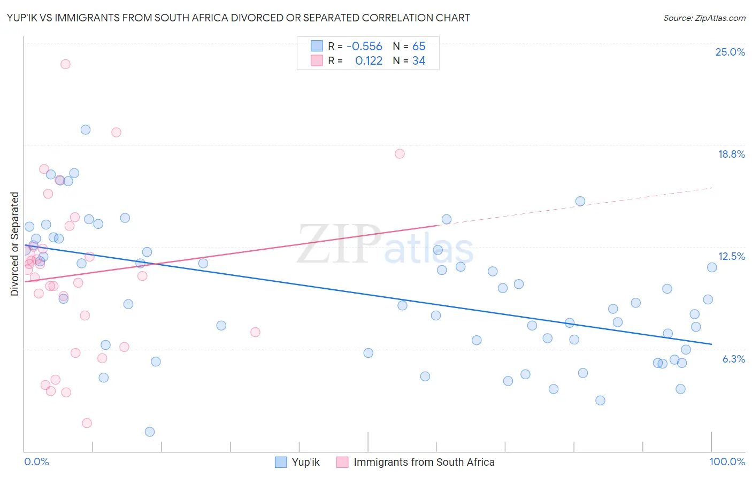Click the 6.3% y-axis label

click(x=734, y=359)
